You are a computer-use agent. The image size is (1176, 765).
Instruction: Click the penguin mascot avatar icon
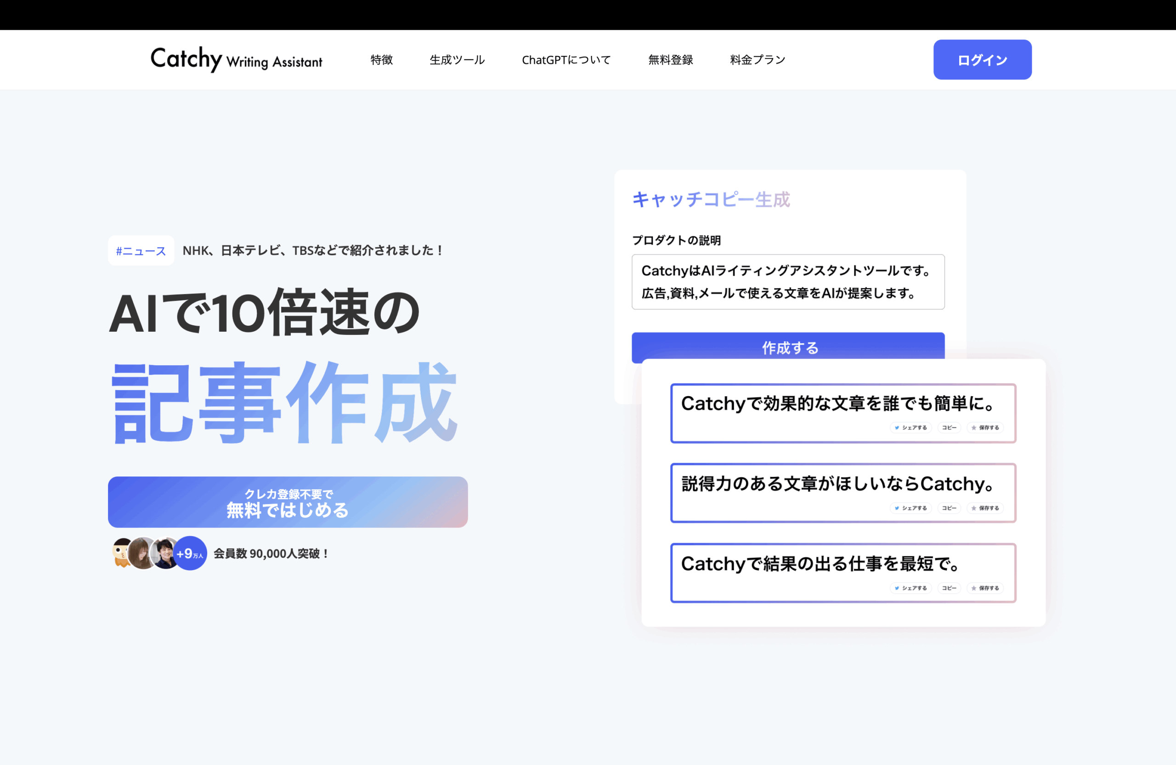[120, 553]
